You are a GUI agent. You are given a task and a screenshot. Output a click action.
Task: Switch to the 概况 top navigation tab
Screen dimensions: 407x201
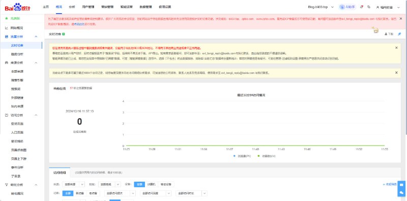[x=59, y=7]
